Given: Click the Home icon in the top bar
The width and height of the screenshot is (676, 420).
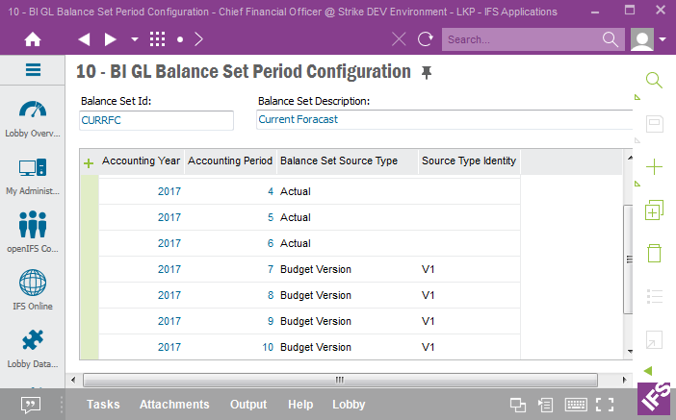Looking at the screenshot, I should [33, 39].
